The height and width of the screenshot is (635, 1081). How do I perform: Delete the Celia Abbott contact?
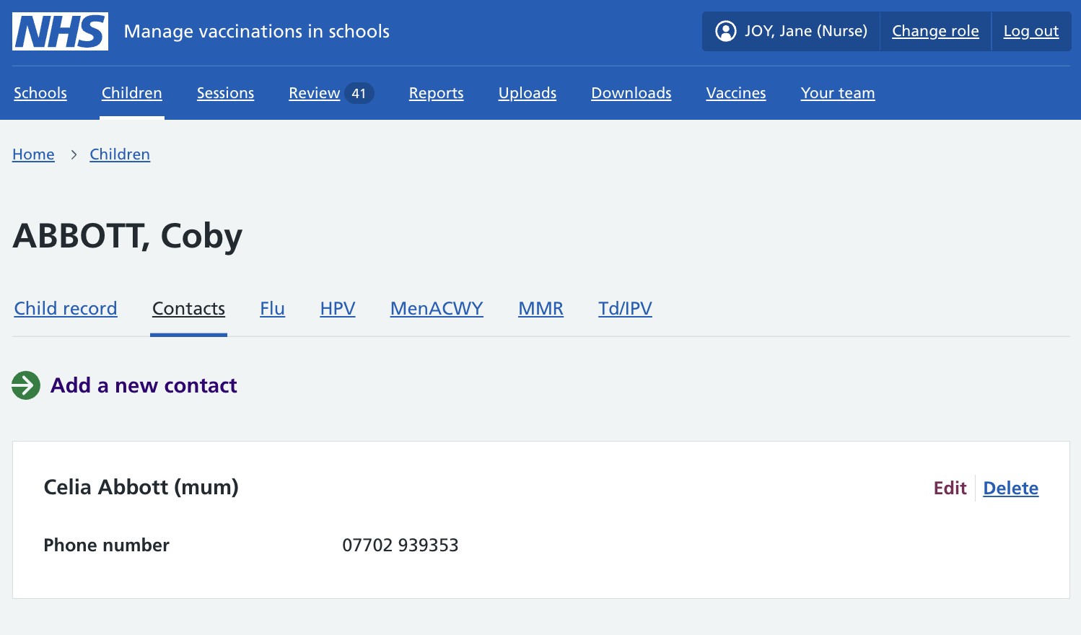point(1011,489)
